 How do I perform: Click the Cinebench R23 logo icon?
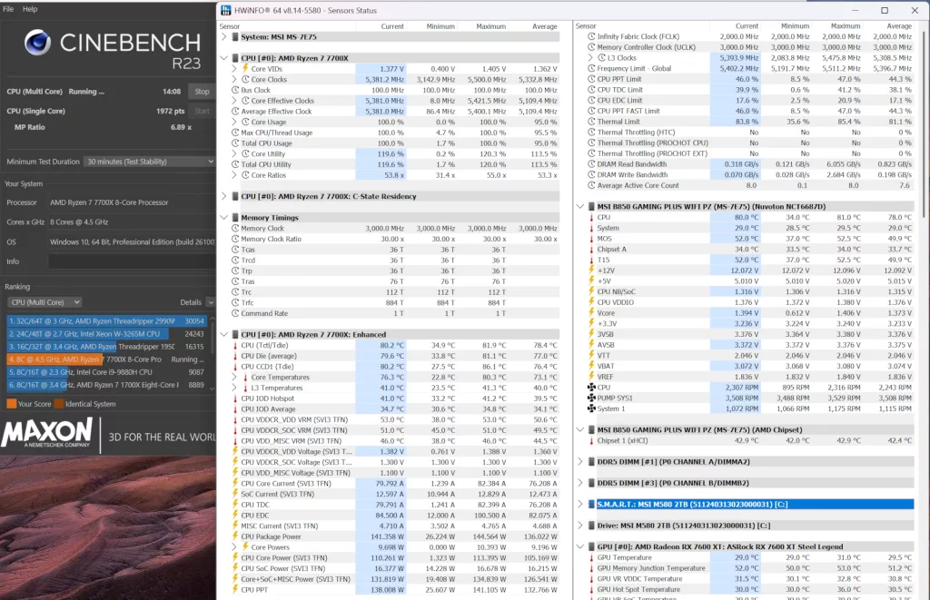pos(38,43)
